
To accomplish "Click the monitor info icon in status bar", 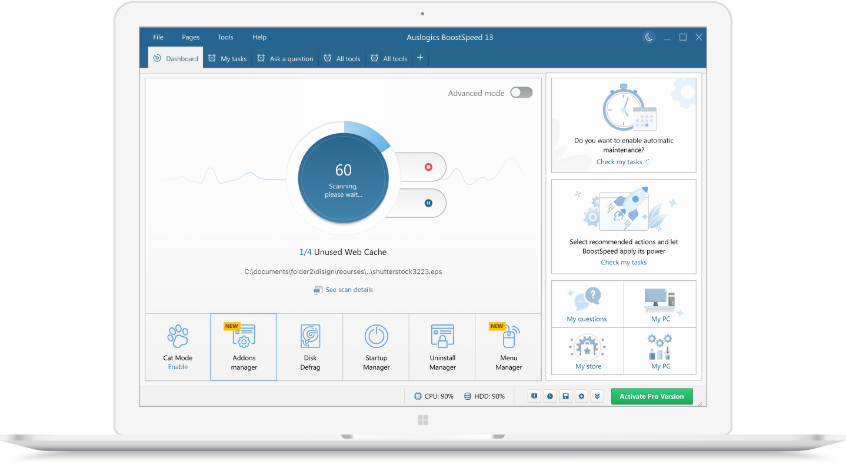I will click(x=534, y=396).
